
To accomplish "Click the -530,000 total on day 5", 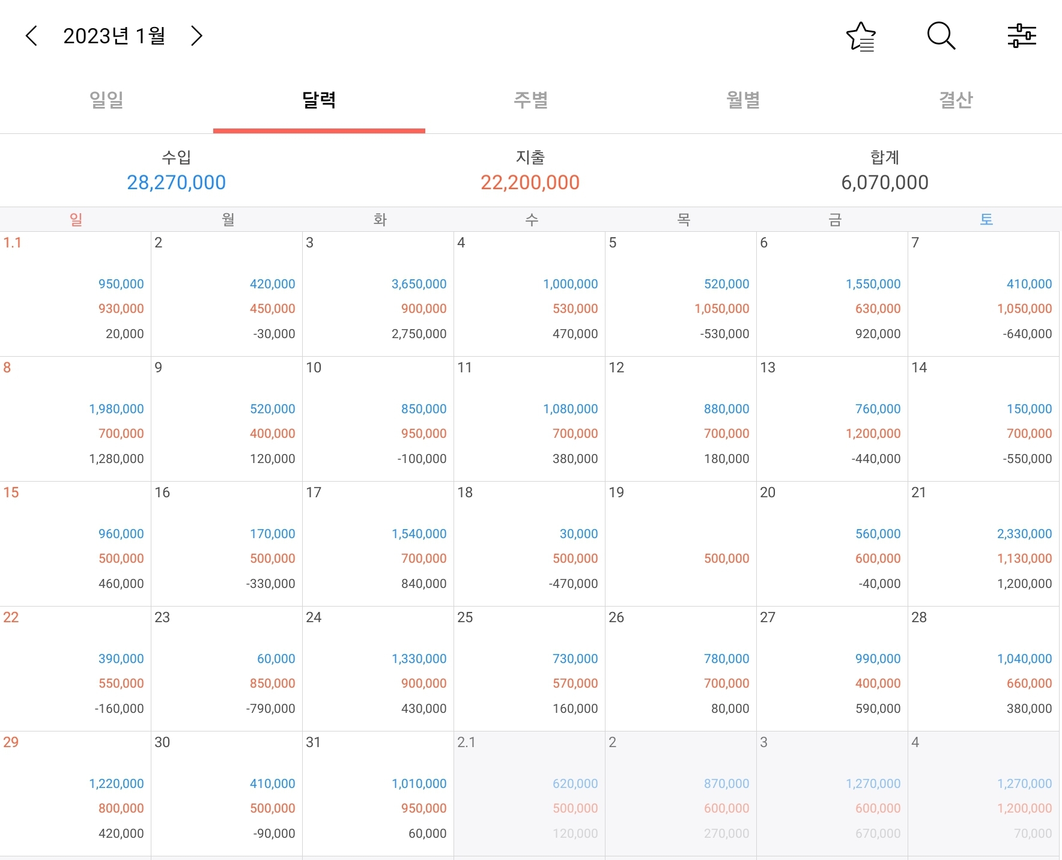I will coord(724,334).
